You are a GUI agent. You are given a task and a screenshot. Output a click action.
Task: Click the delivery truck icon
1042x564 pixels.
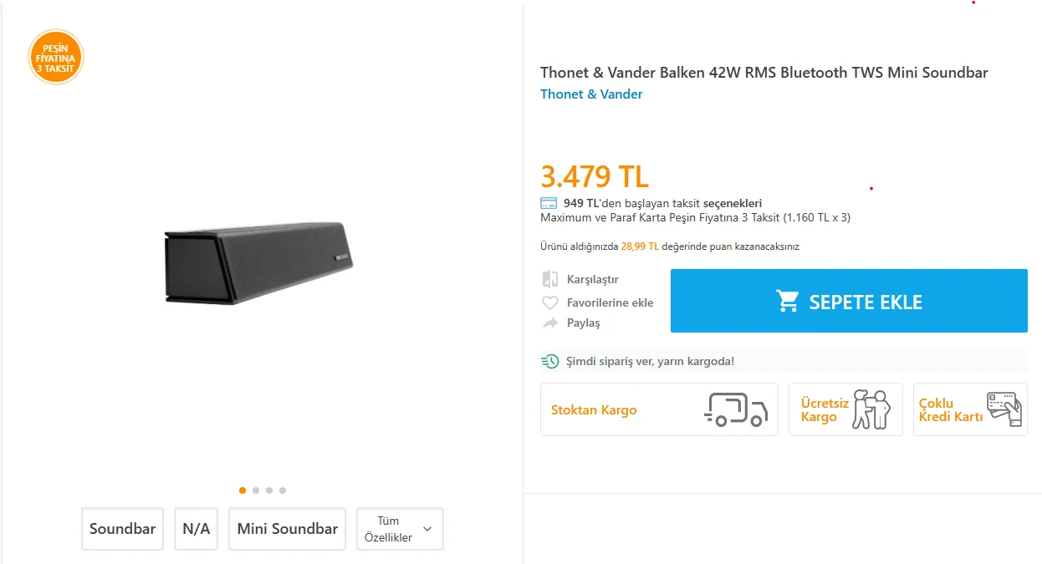click(x=735, y=409)
